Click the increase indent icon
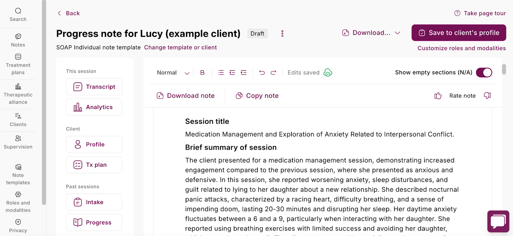This screenshot has width=513, height=236. [x=244, y=73]
